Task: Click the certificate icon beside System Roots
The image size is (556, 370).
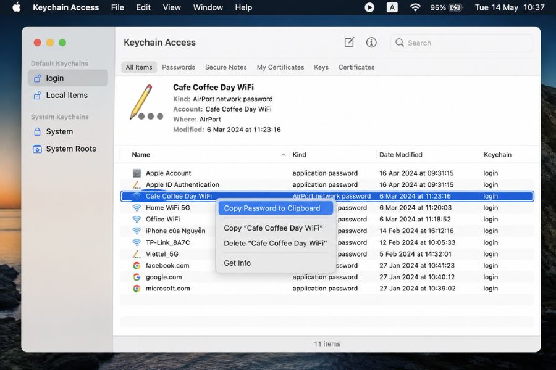Action: click(37, 149)
